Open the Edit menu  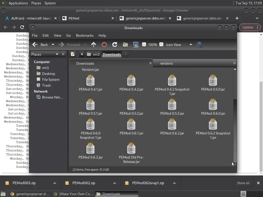(46, 35)
